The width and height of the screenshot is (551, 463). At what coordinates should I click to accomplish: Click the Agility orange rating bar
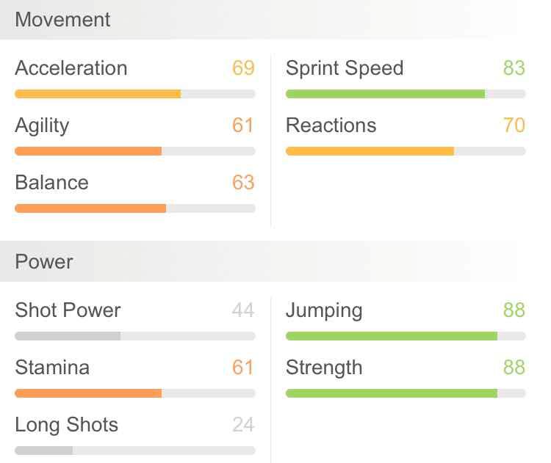tap(88, 151)
